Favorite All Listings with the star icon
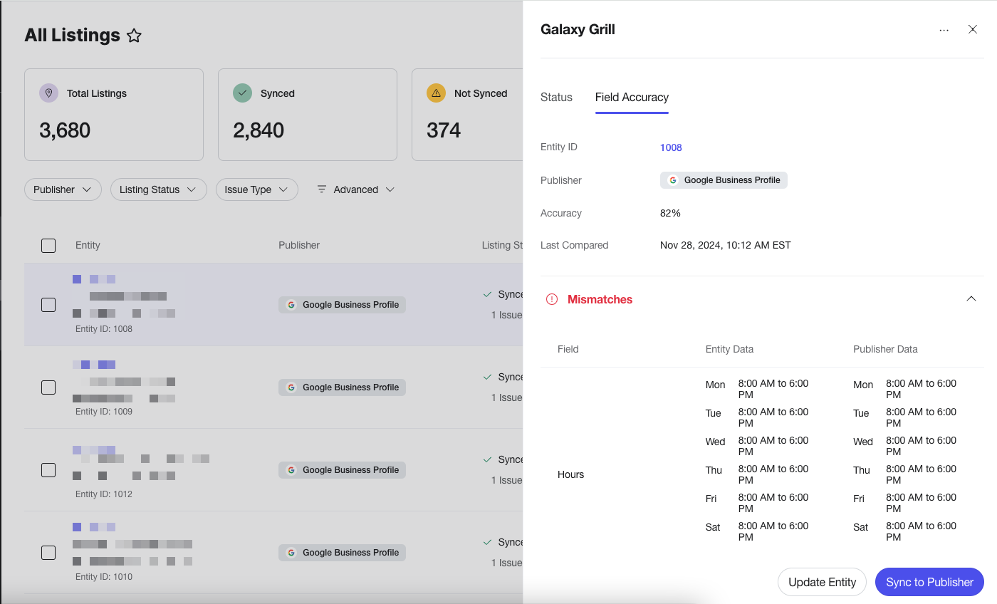The height and width of the screenshot is (604, 997). [x=134, y=36]
